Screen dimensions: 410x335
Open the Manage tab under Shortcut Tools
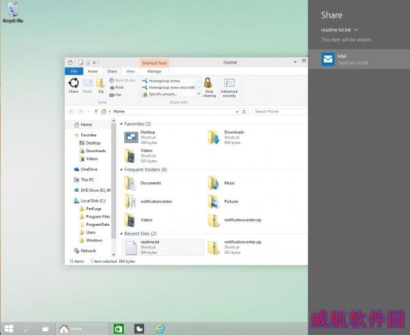coord(154,71)
